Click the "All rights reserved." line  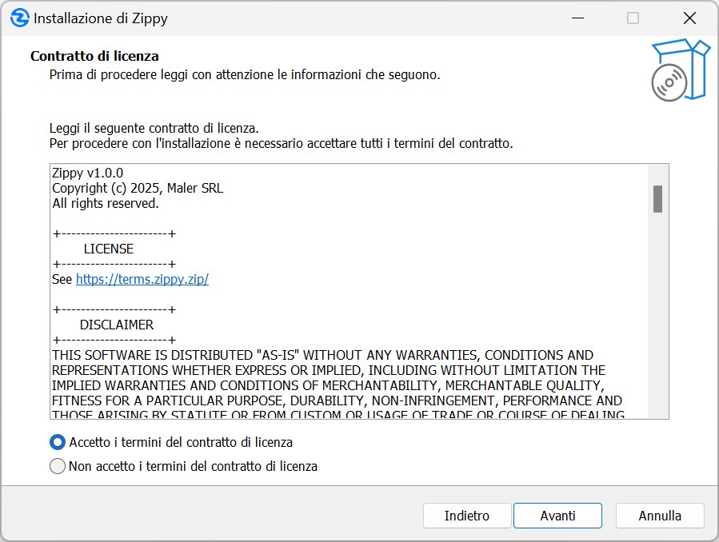(x=106, y=203)
